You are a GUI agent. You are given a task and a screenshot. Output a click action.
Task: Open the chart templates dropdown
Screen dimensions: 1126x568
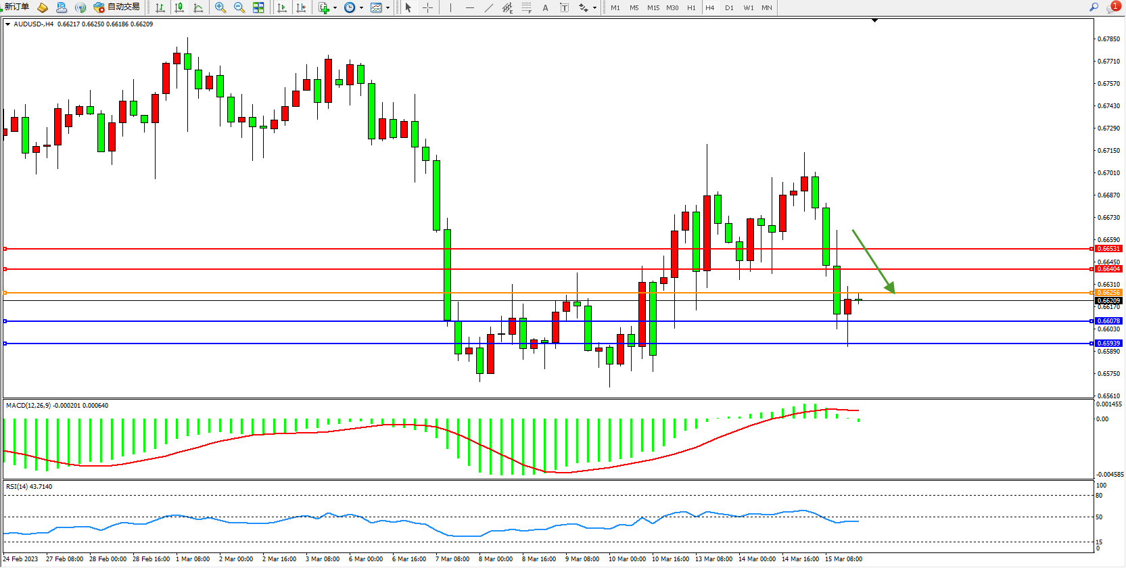[377, 7]
